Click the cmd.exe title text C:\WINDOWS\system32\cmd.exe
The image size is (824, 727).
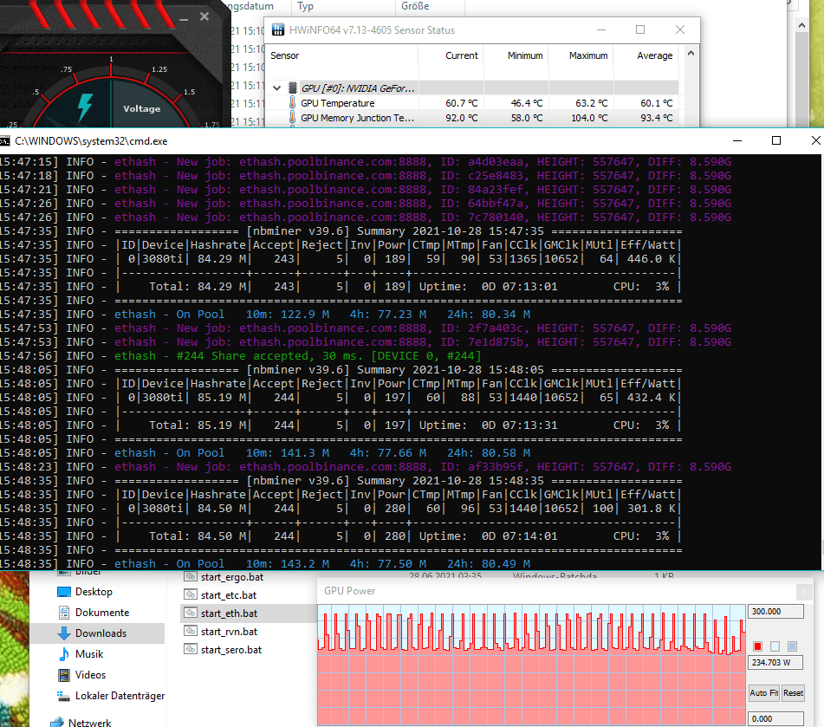(x=91, y=141)
